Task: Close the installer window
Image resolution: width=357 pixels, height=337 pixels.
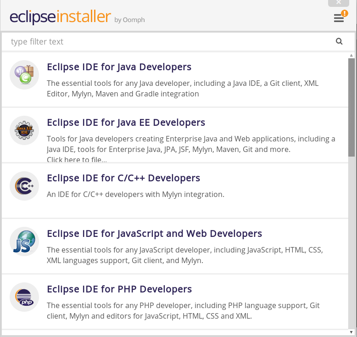Action: pos(339,3)
